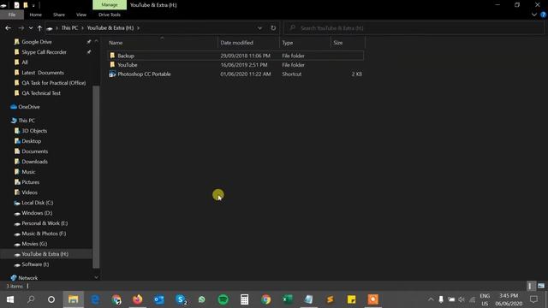Open Documents in the navigation pane

34,151
